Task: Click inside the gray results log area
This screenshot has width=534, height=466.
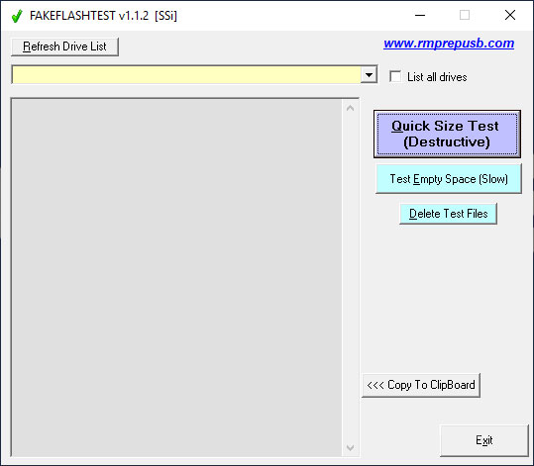Action: click(176, 277)
